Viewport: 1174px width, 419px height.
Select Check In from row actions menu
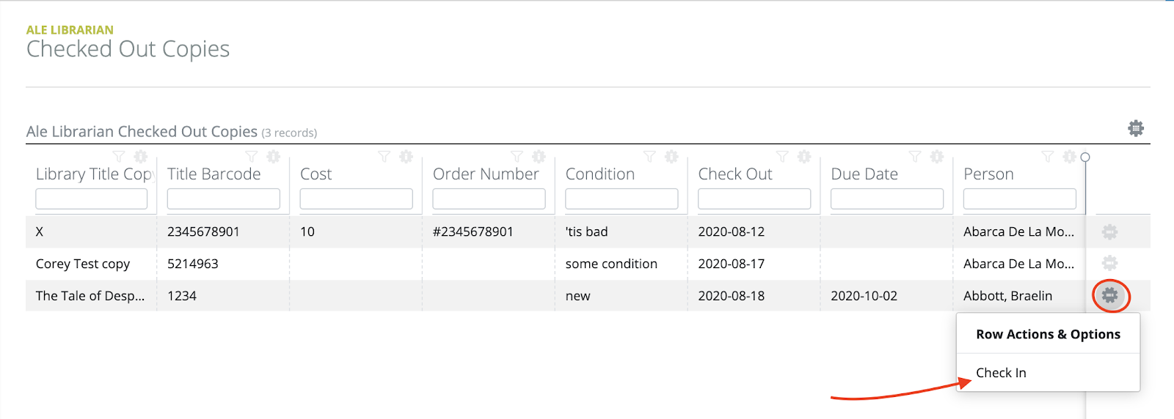(1001, 373)
